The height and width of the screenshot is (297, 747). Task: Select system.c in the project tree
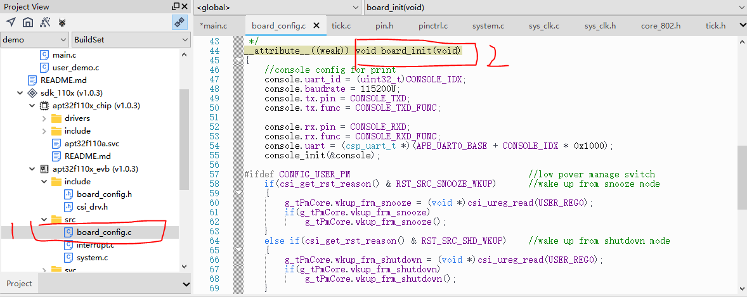point(92,258)
